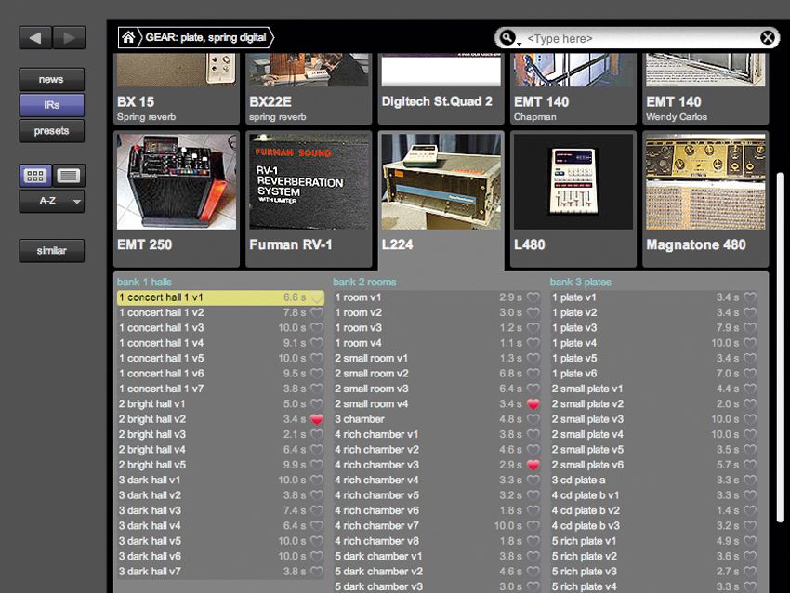Favorite '4 rich chamber v8' heart icon
790x593 pixels.
tap(533, 541)
